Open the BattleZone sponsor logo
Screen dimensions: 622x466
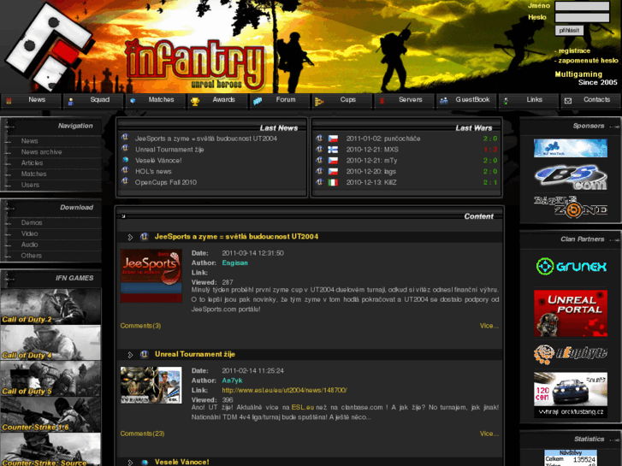(571, 207)
